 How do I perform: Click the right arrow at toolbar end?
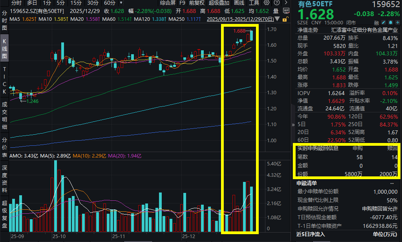(285, 3)
